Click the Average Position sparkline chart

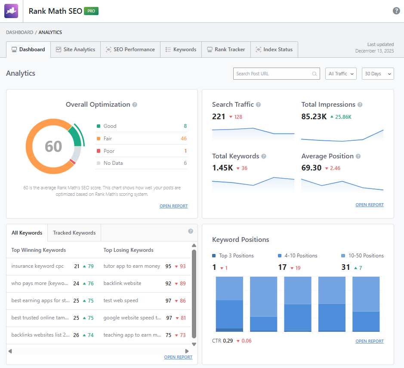tap(342, 185)
